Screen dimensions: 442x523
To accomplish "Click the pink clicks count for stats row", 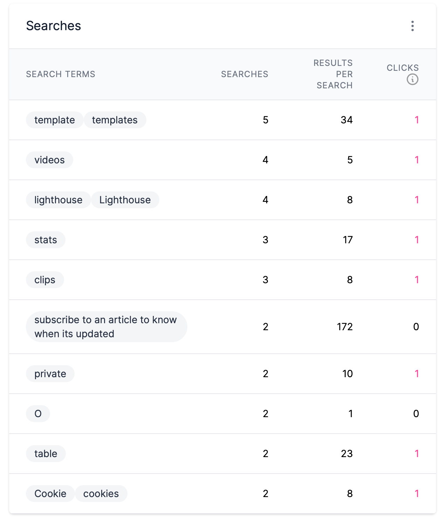I will tap(416, 240).
